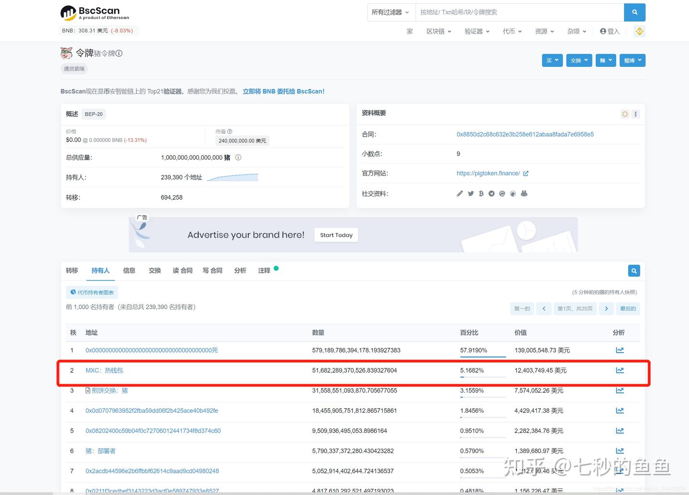Screen dimensions: 689x495
Task: Expand the 区块链 navigation menu
Action: click(439, 32)
